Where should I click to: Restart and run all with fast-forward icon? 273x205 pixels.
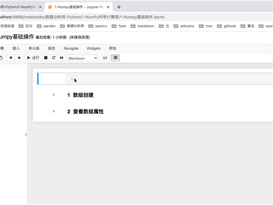[x=62, y=58]
